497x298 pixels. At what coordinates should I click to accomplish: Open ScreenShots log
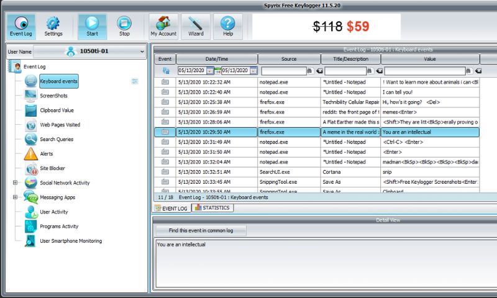pos(53,96)
